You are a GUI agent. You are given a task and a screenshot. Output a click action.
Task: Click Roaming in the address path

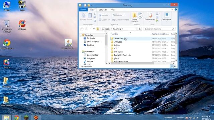click(x=117, y=29)
